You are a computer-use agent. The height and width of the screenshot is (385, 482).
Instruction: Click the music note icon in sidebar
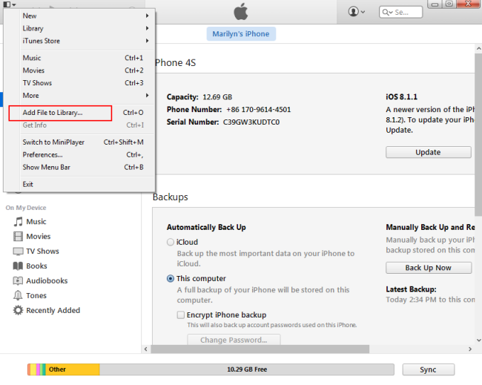(x=18, y=222)
